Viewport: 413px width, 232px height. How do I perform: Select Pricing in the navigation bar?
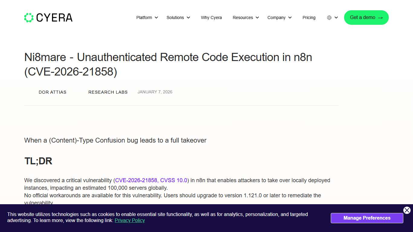(309, 18)
